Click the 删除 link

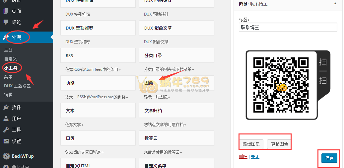tap(243, 157)
